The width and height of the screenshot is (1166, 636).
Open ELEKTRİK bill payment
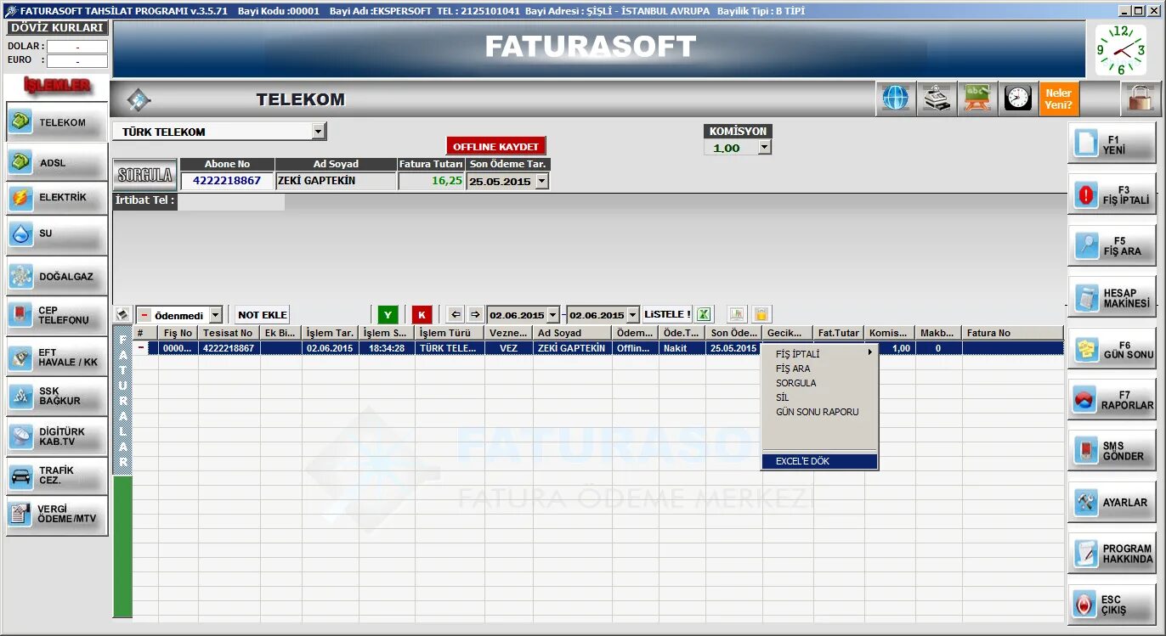pos(57,198)
